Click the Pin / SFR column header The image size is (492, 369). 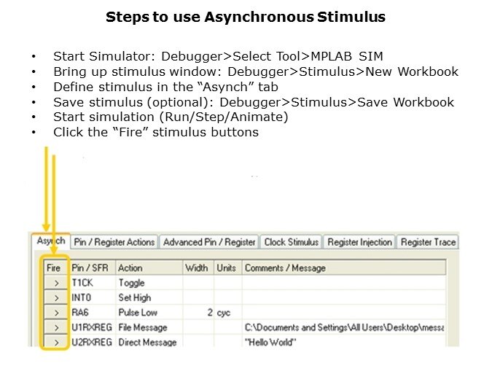pyautogui.click(x=91, y=268)
